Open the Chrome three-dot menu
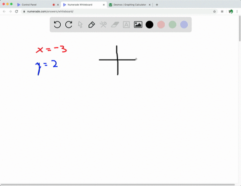Screen dimensions: 241x186 pyautogui.click(x=237, y=11)
